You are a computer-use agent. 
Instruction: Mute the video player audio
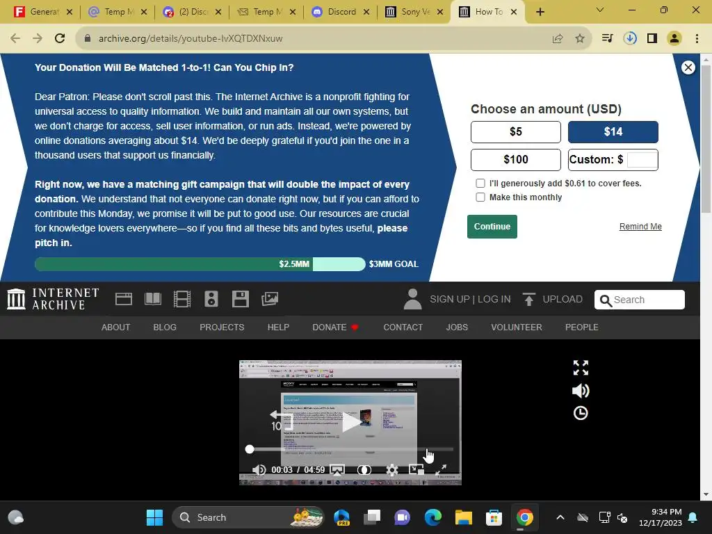point(259,469)
